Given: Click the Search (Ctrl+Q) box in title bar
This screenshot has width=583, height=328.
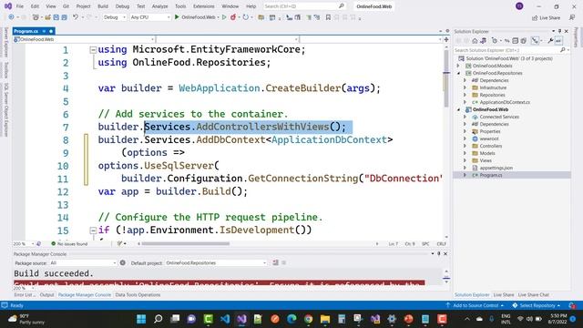Looking at the screenshot, I should (x=303, y=6).
